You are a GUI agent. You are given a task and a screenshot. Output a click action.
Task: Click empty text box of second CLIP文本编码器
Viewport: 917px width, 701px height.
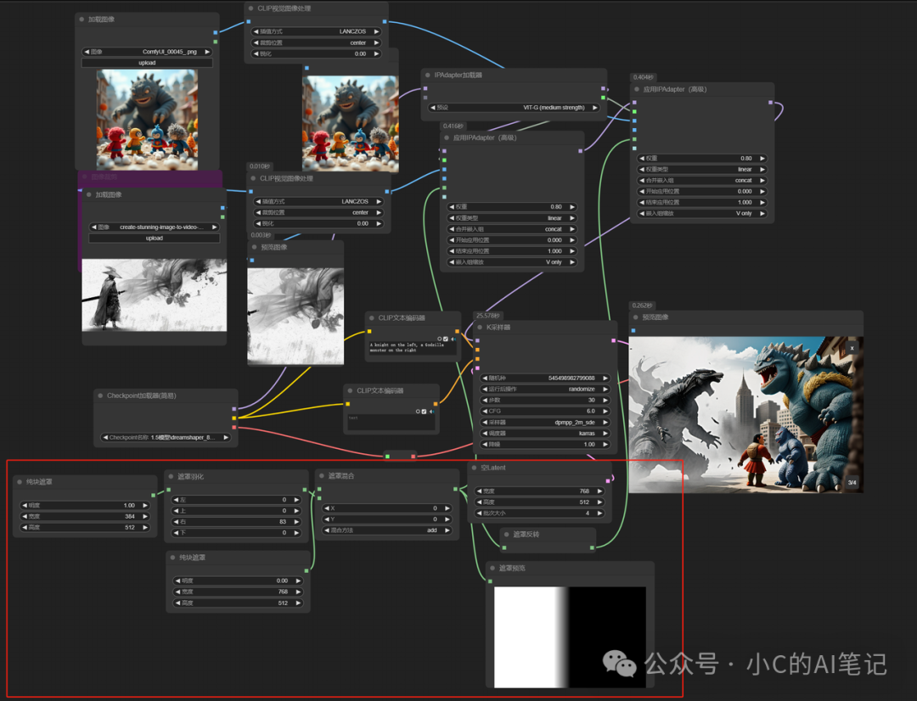(391, 423)
